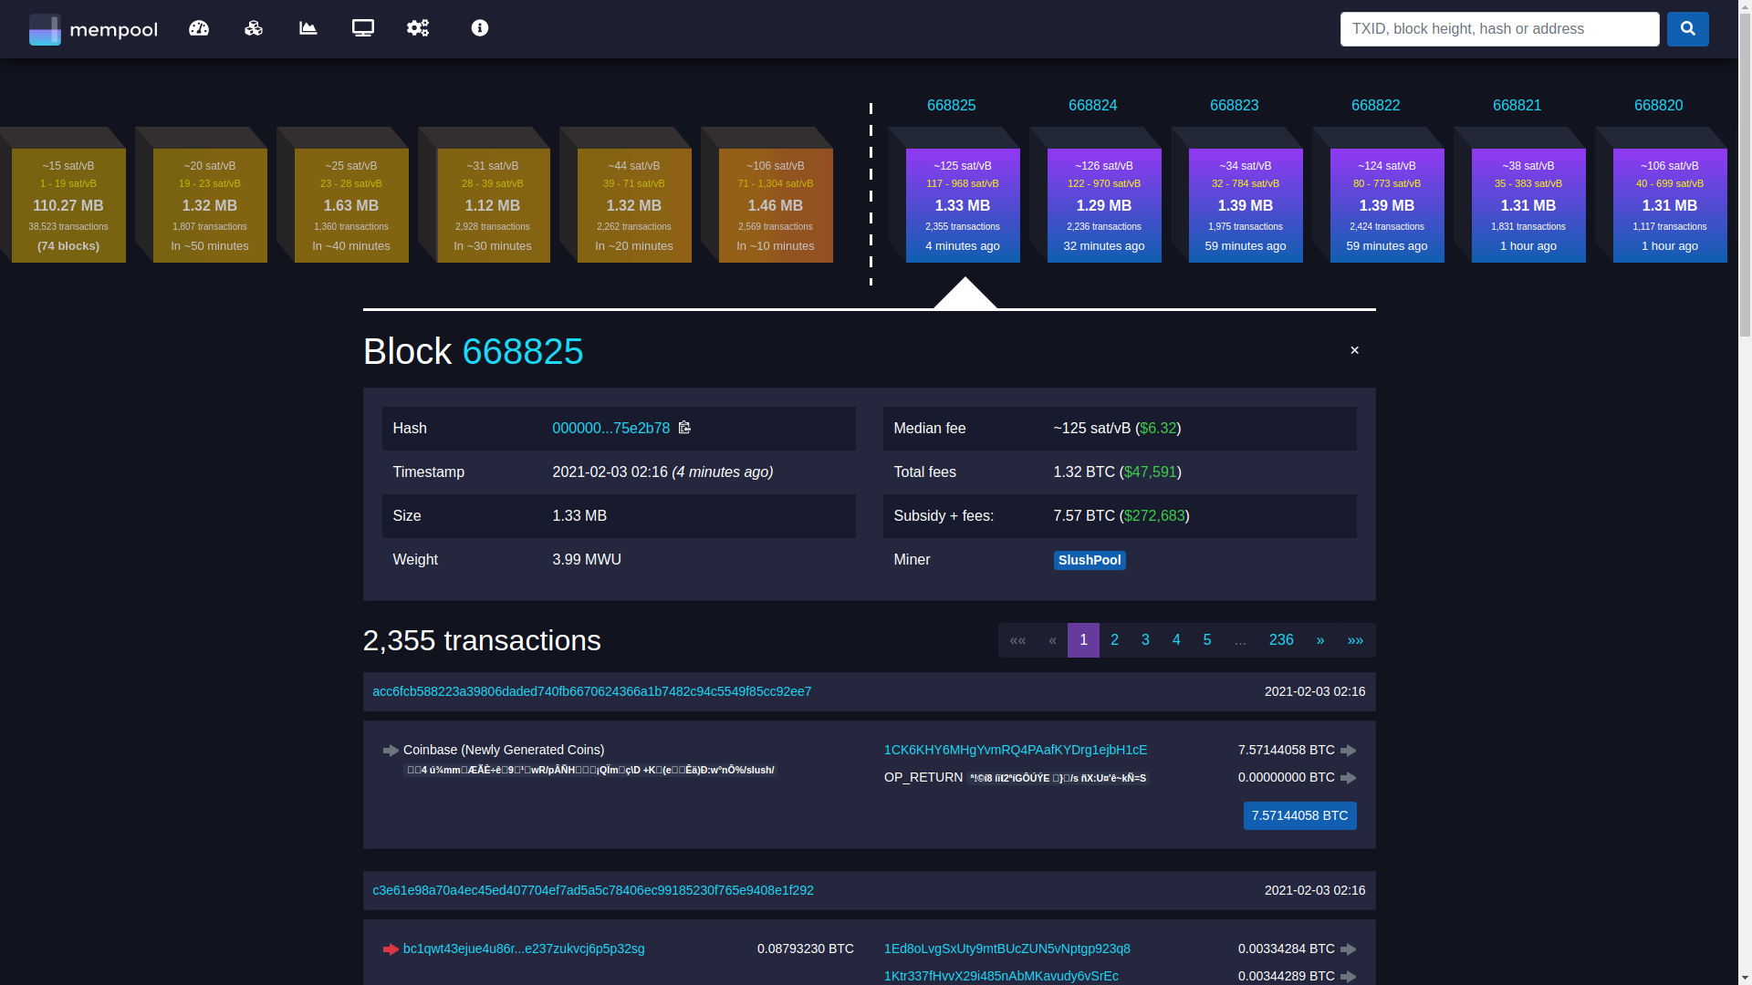Open block hash link 000000...75e2b78
Screen dimensions: 1752x985
point(610,429)
